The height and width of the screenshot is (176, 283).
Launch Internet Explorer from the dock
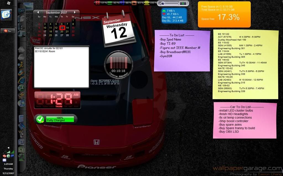point(21,80)
